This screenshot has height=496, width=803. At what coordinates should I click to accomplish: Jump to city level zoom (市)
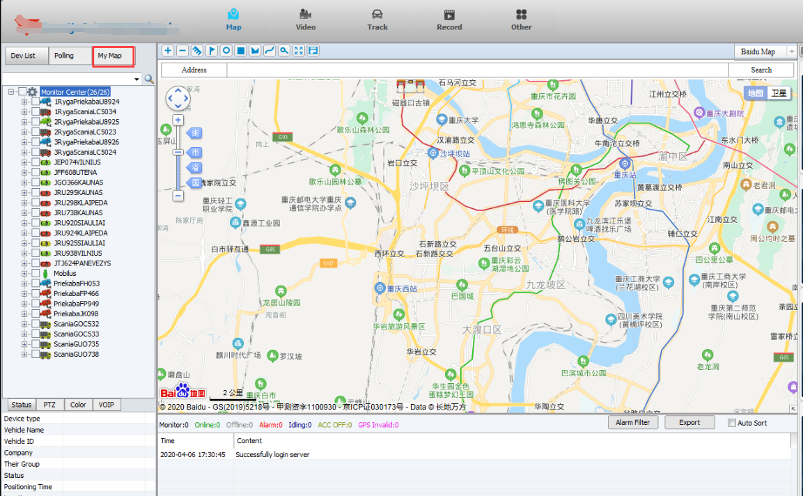click(x=195, y=152)
